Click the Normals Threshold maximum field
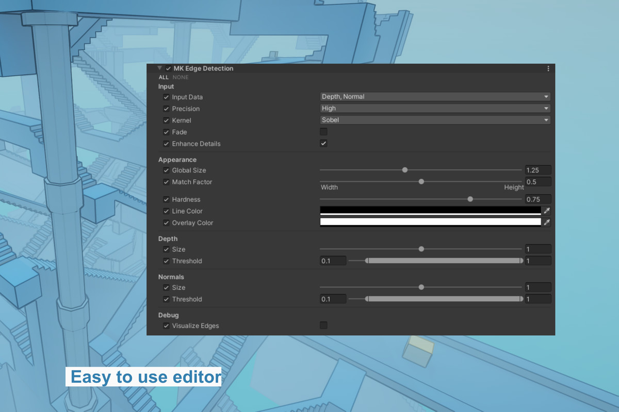The height and width of the screenshot is (412, 619). [538, 299]
